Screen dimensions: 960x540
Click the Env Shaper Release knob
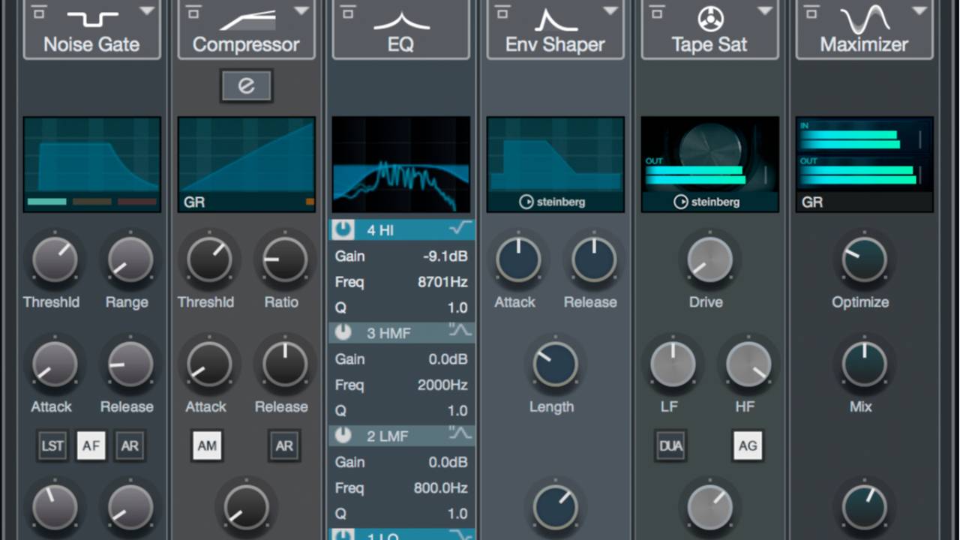coord(594,259)
